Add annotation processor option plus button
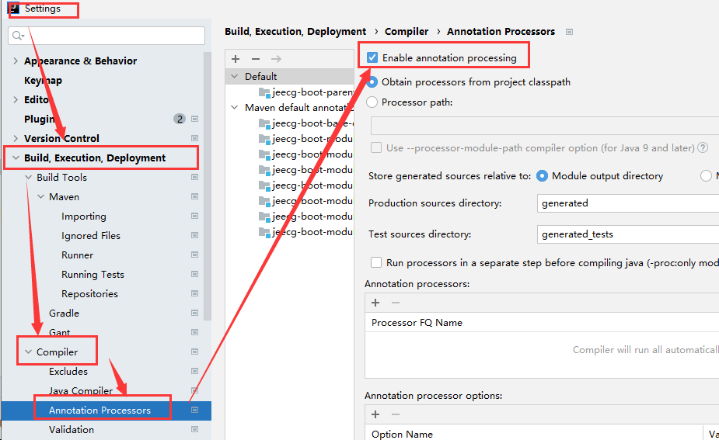Image resolution: width=719 pixels, height=440 pixels. pos(375,414)
